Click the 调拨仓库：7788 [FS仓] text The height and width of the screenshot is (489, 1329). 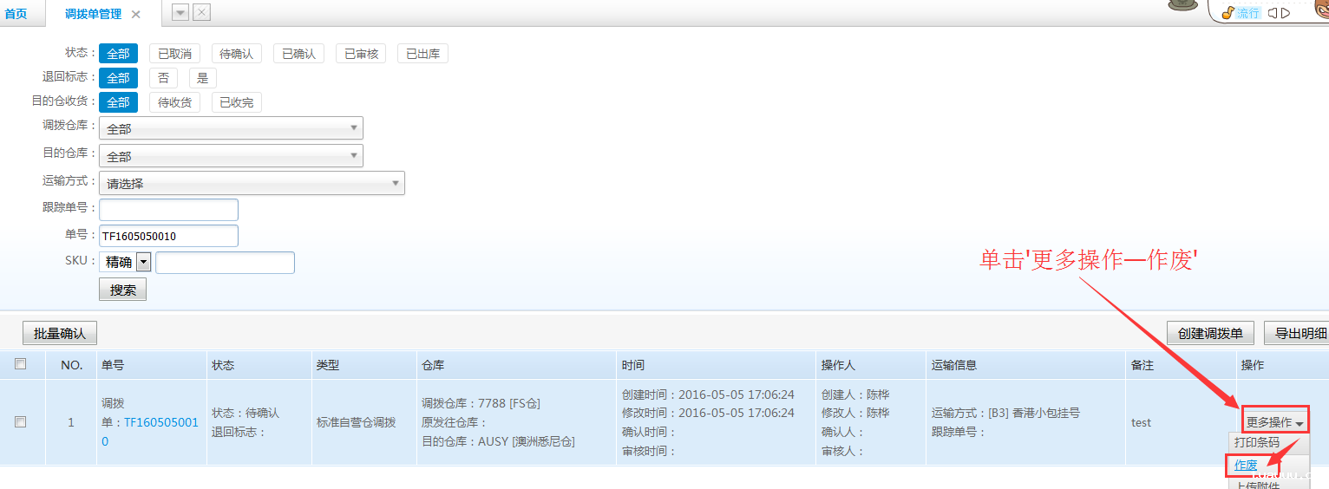coord(481,403)
